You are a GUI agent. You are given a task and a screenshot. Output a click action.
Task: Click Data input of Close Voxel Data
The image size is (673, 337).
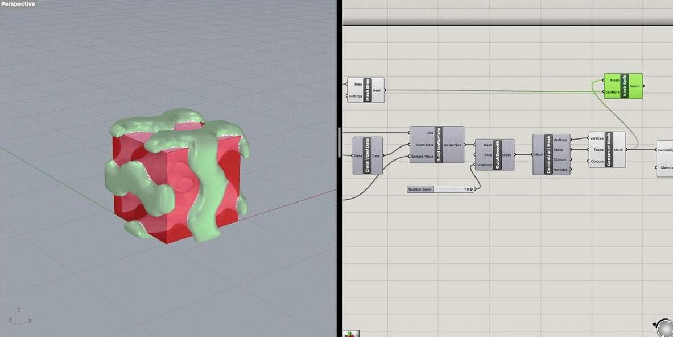[358, 156]
